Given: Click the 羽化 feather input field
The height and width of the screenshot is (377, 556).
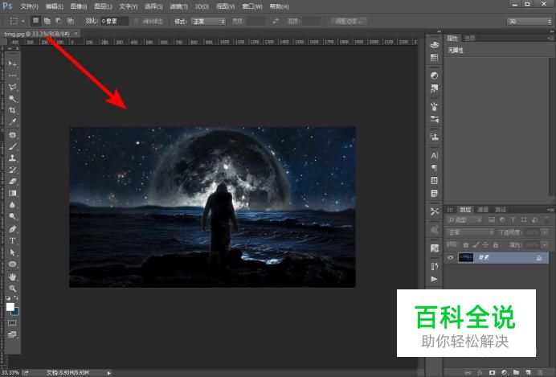Looking at the screenshot, I should coord(114,21).
